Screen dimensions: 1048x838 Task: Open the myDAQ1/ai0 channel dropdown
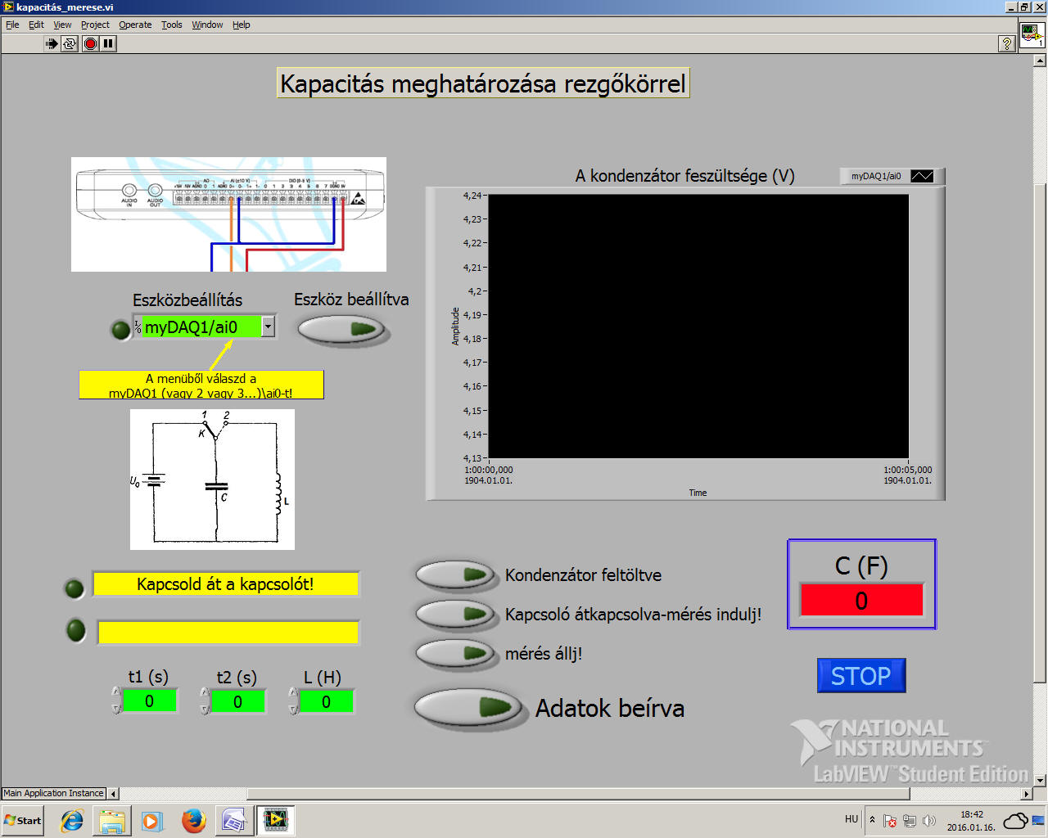tap(268, 327)
